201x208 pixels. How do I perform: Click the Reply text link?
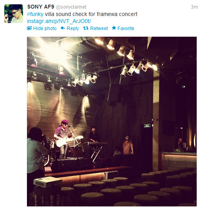click(73, 28)
